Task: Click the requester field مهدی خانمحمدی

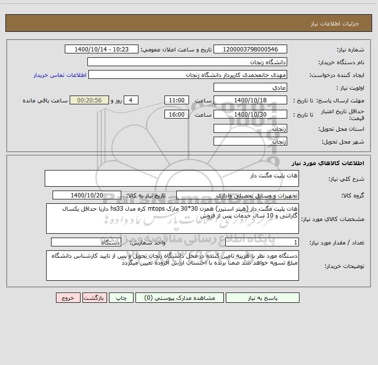Action: pos(188,74)
